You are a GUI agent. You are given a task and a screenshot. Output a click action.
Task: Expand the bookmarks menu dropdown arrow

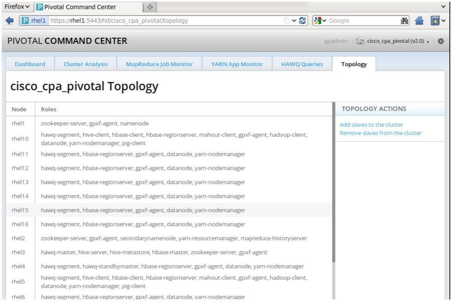443,21
